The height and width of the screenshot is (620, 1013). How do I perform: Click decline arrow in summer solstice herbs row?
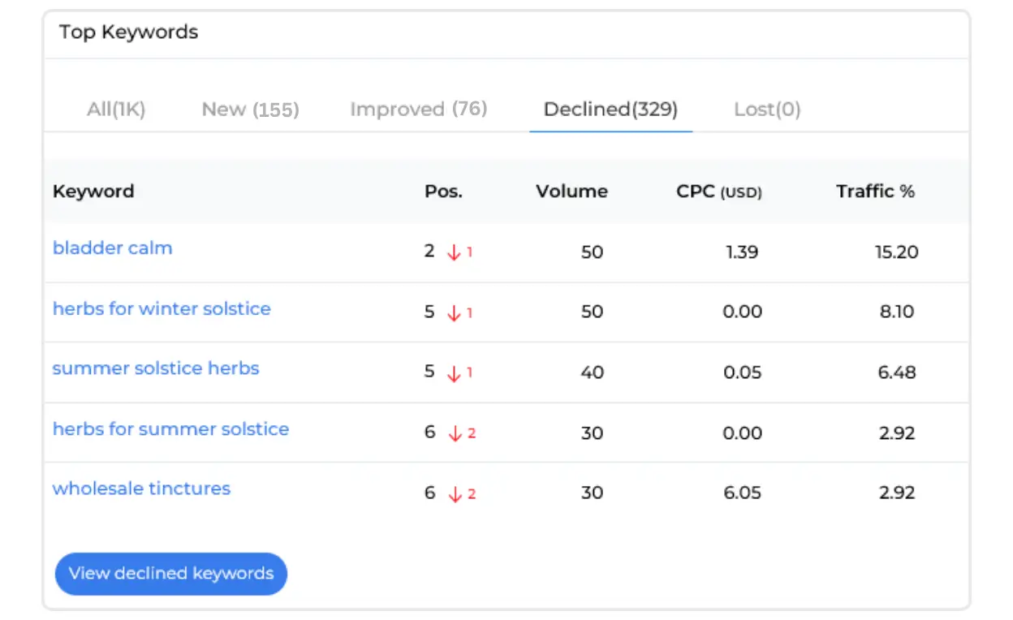click(x=454, y=373)
